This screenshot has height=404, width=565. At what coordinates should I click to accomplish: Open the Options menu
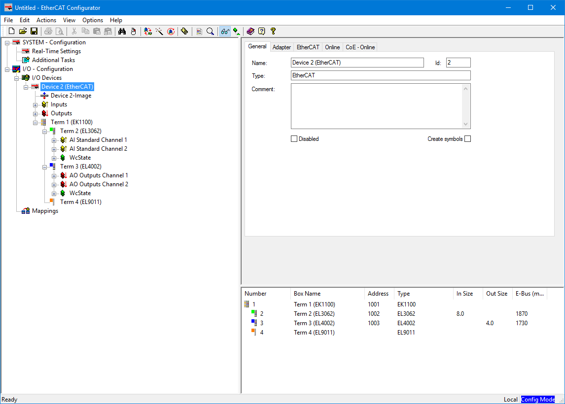coord(93,20)
